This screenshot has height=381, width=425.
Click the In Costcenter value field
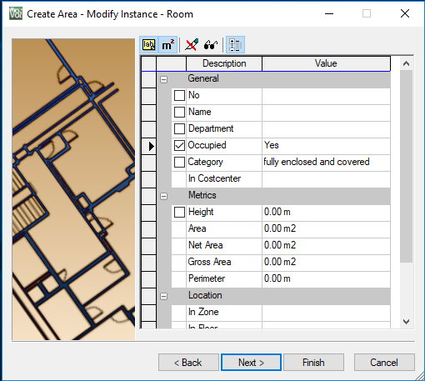326,180
